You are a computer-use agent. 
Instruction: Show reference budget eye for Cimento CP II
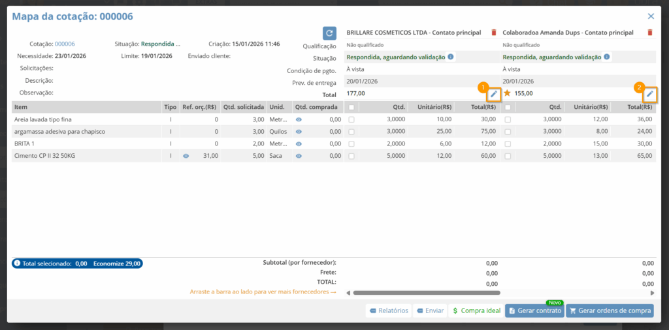pos(186,156)
